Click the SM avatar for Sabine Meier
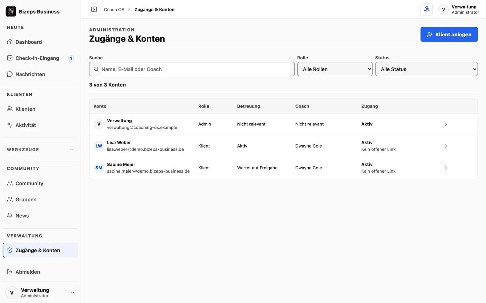 pyautogui.click(x=99, y=168)
